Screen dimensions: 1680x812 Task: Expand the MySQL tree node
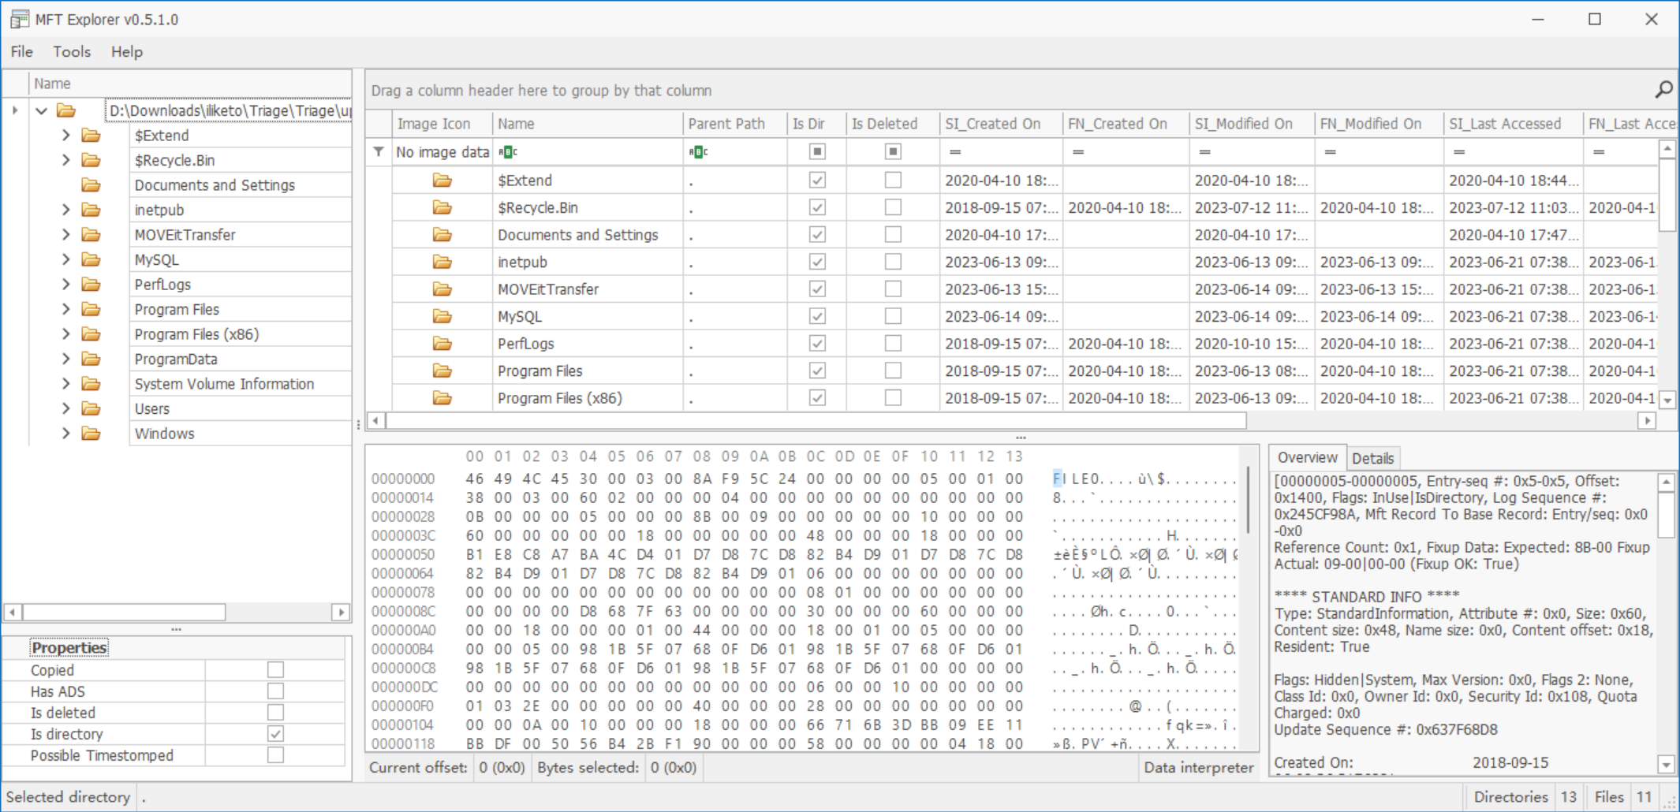[x=66, y=259]
